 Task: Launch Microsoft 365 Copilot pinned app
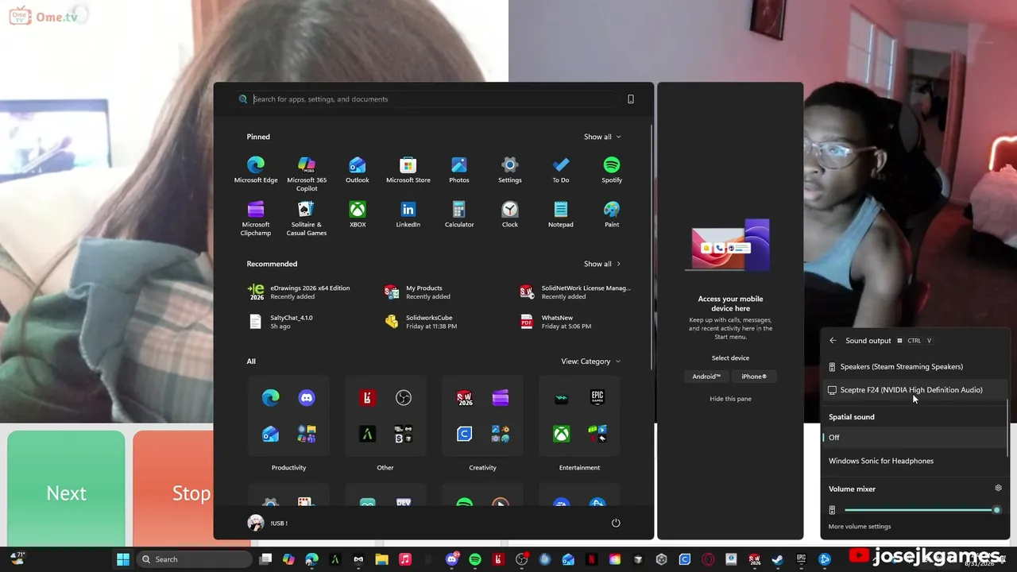pos(307,174)
